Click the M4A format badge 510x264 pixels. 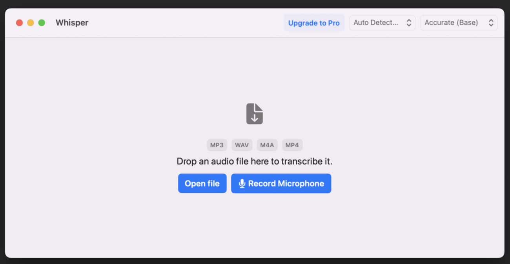pyautogui.click(x=267, y=145)
